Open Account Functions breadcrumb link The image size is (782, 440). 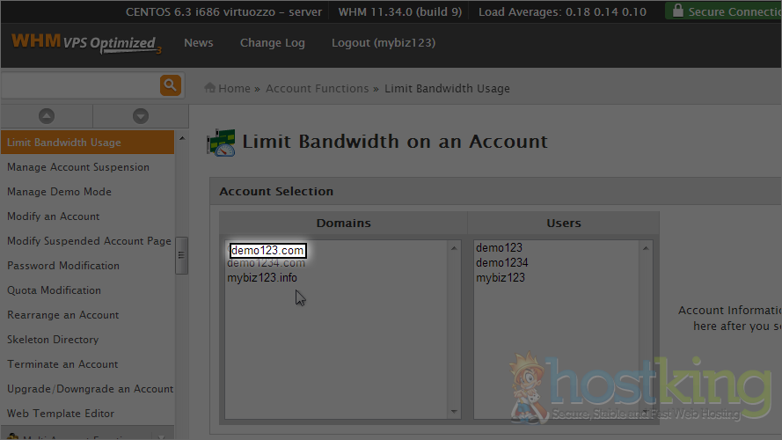point(317,89)
